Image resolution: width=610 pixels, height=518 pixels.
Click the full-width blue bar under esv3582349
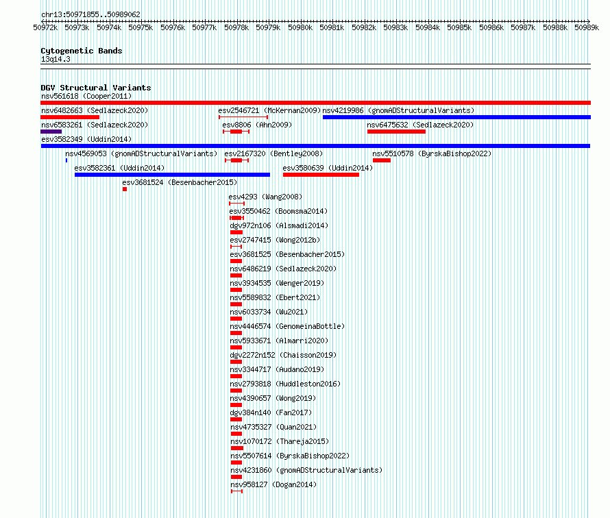click(315, 146)
